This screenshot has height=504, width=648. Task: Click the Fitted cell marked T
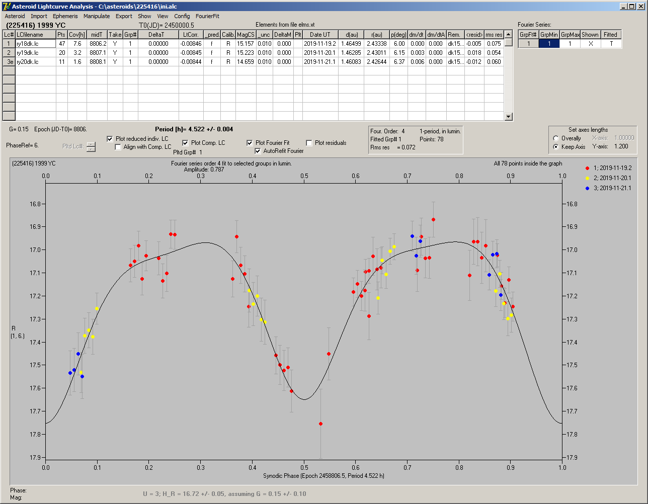pos(611,44)
